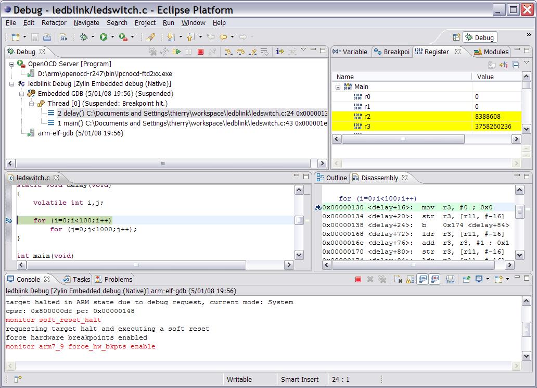Click the Debug view horizontal scrollbar

(x=162, y=163)
